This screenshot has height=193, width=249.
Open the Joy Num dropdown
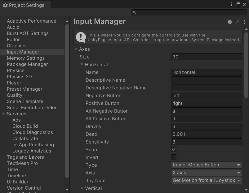pyautogui.click(x=207, y=180)
